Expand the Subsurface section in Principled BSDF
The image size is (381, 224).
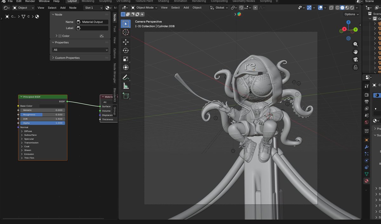[30, 135]
